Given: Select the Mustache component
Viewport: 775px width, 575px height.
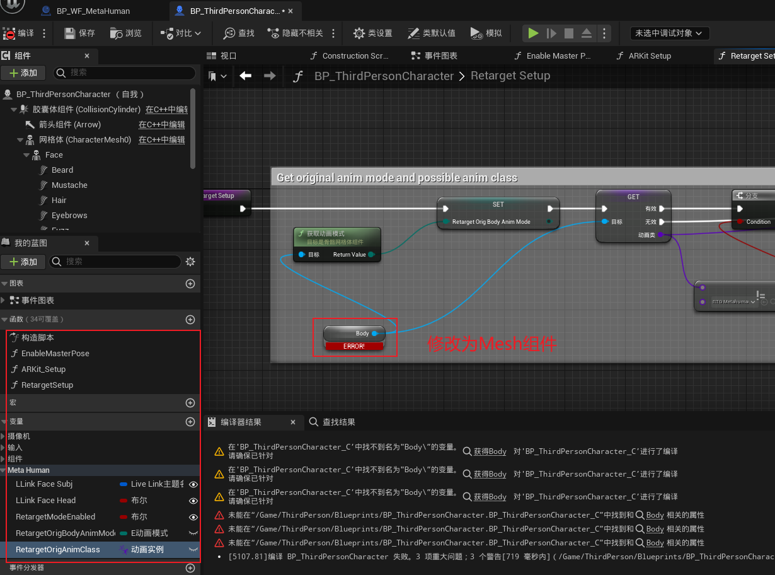Looking at the screenshot, I should click(x=69, y=185).
